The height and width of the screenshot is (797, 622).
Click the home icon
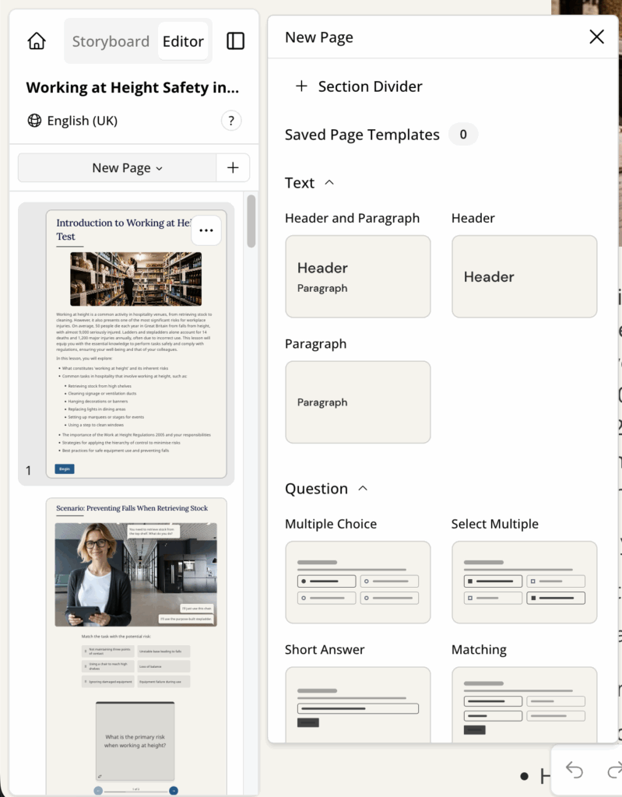point(37,41)
